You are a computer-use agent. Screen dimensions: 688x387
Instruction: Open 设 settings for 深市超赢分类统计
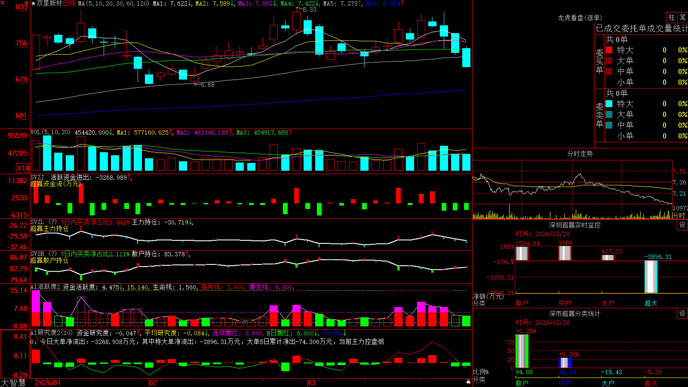coord(682,313)
